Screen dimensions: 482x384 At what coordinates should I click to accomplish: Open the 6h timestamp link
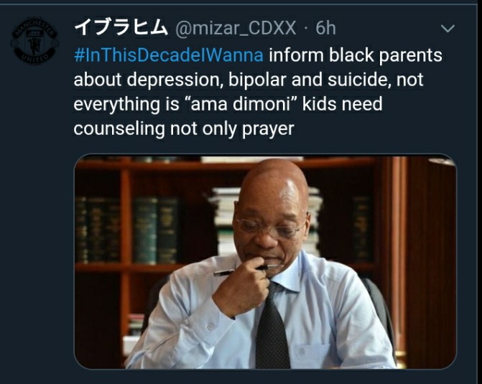point(326,28)
